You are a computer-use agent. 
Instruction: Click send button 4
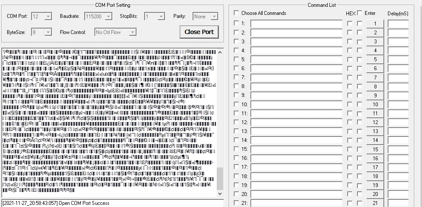coord(375,51)
